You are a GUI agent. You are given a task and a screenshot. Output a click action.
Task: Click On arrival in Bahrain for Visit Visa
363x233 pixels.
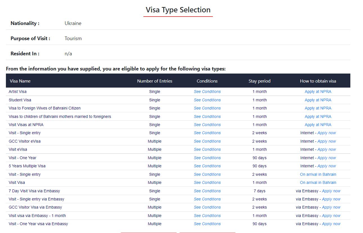(x=318, y=182)
